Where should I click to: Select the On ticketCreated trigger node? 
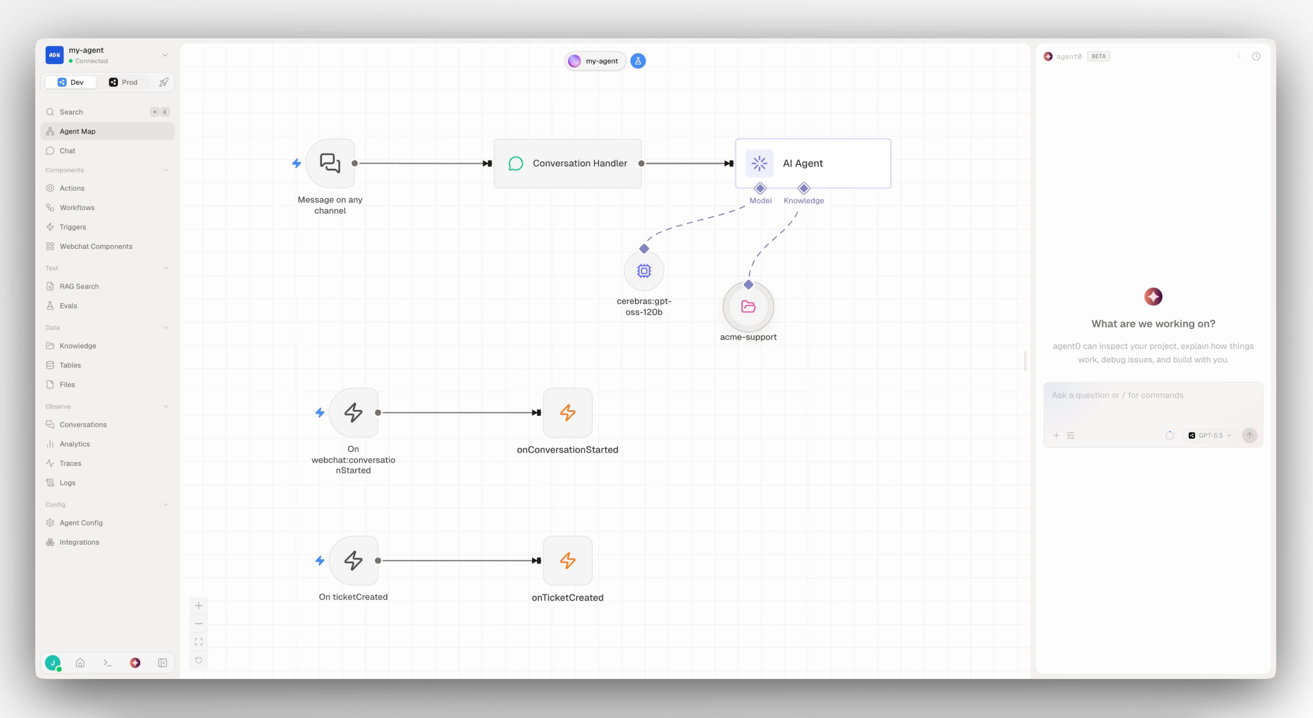coord(353,561)
